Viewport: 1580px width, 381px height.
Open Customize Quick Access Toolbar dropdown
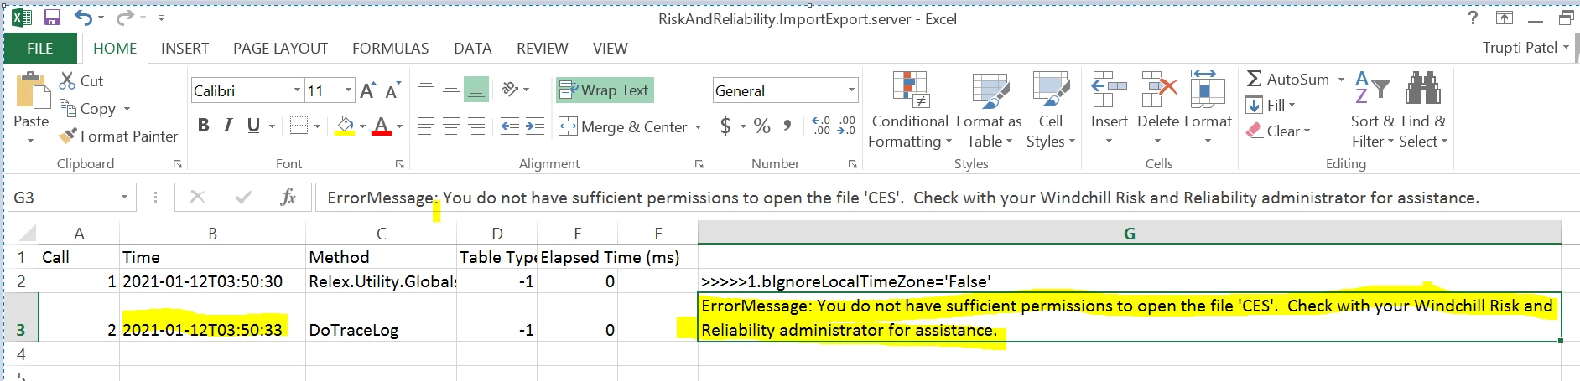(161, 18)
